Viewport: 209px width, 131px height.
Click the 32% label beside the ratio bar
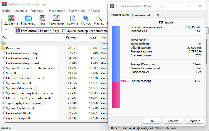coord(124,81)
